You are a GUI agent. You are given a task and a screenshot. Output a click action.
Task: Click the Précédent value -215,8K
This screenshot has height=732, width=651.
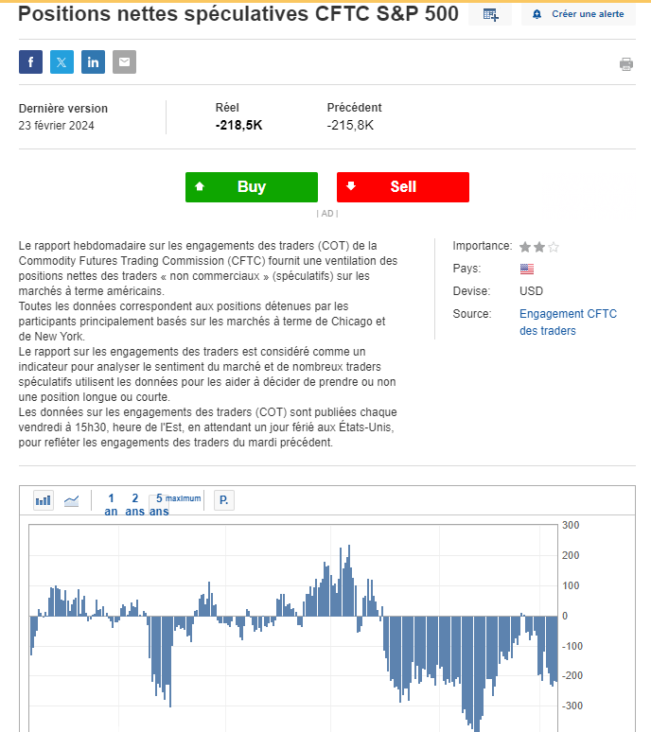[350, 125]
